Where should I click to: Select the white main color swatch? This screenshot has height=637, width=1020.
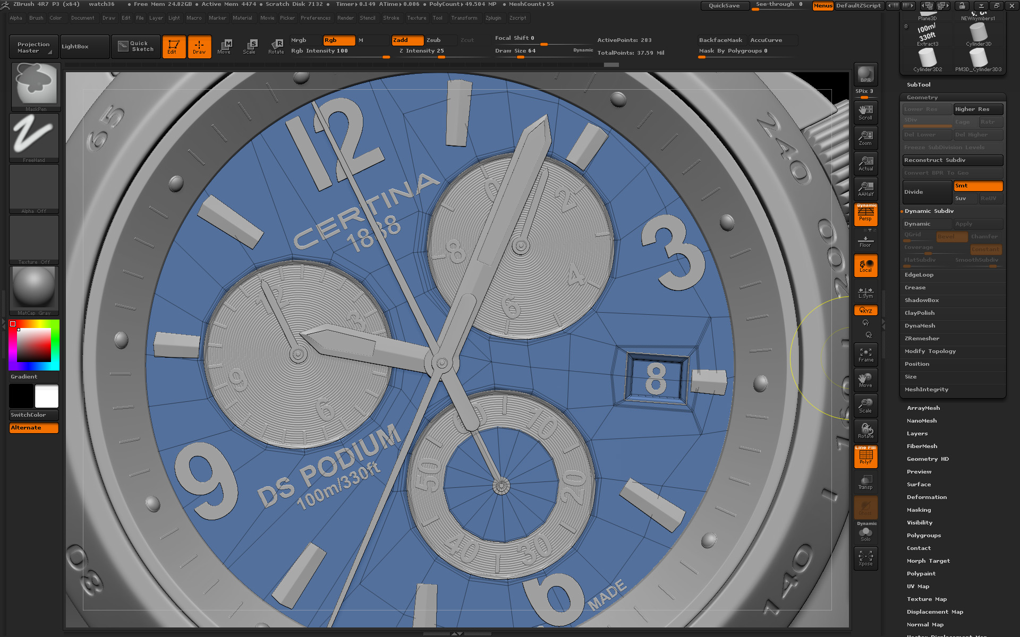point(47,396)
